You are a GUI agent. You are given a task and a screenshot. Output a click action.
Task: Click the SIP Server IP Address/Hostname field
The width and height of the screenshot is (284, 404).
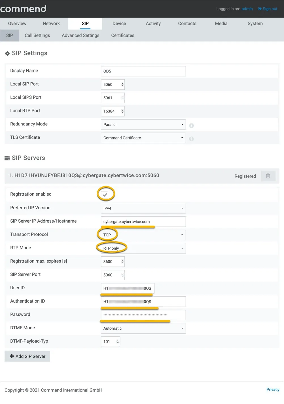click(143, 222)
